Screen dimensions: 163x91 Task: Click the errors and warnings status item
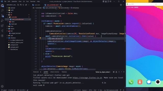coord(21,90)
